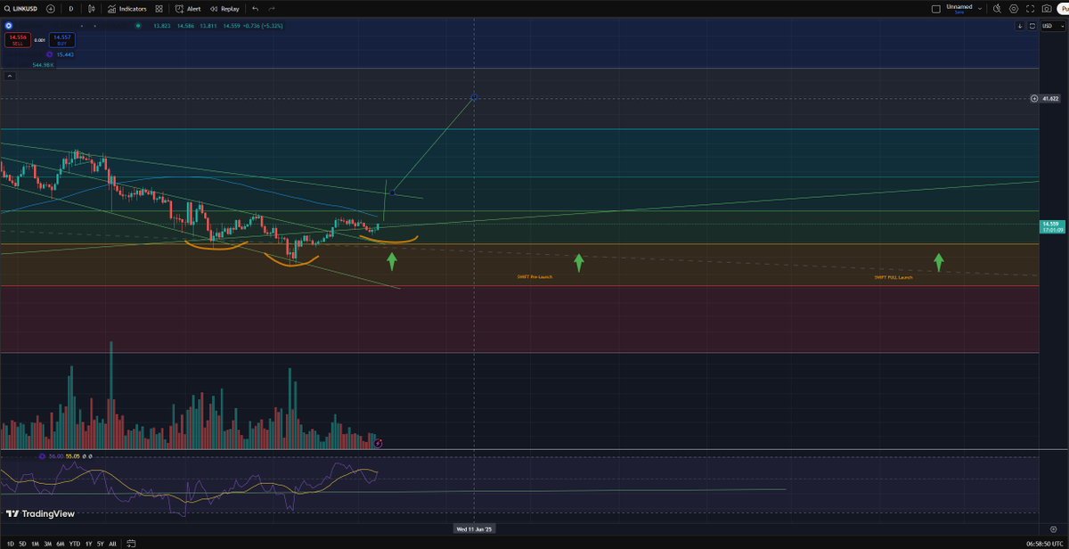Screen dimensions: 1069x549
Task: Click the purple RSI indicator legend icon
Action: (x=43, y=455)
